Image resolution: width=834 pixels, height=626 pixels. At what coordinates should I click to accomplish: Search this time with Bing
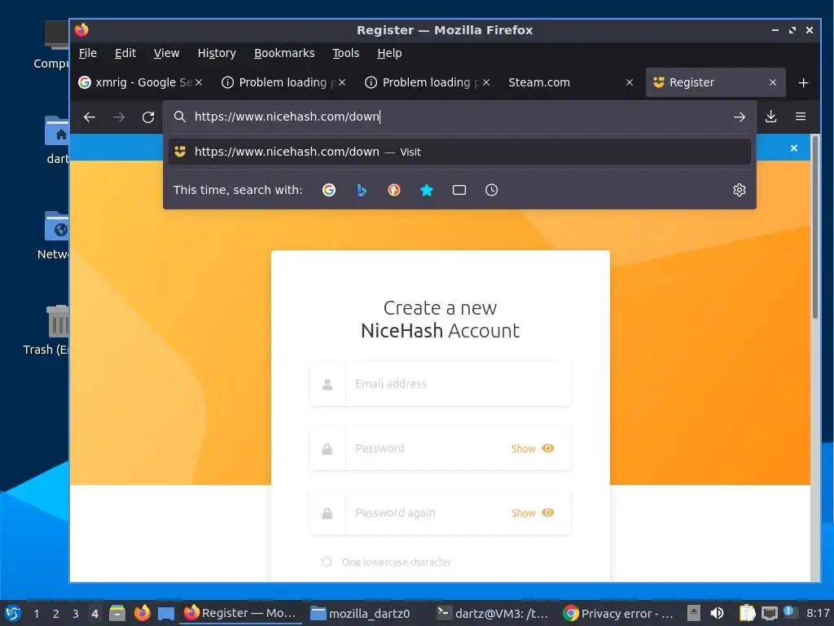tap(362, 190)
